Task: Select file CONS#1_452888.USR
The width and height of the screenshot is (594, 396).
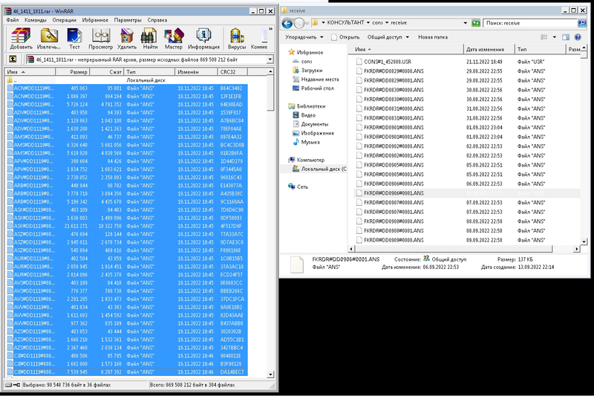Action: 387,62
